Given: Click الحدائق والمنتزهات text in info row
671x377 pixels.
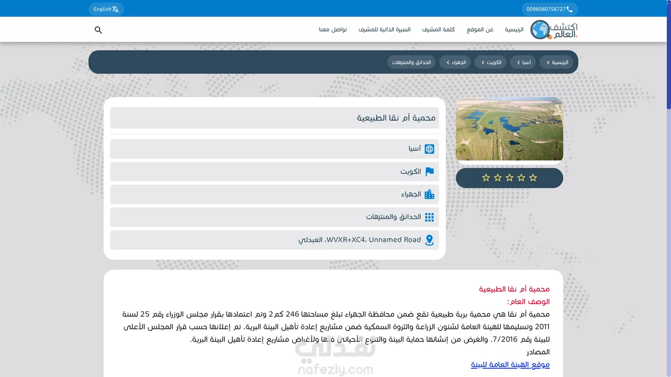Looking at the screenshot, I should [393, 217].
